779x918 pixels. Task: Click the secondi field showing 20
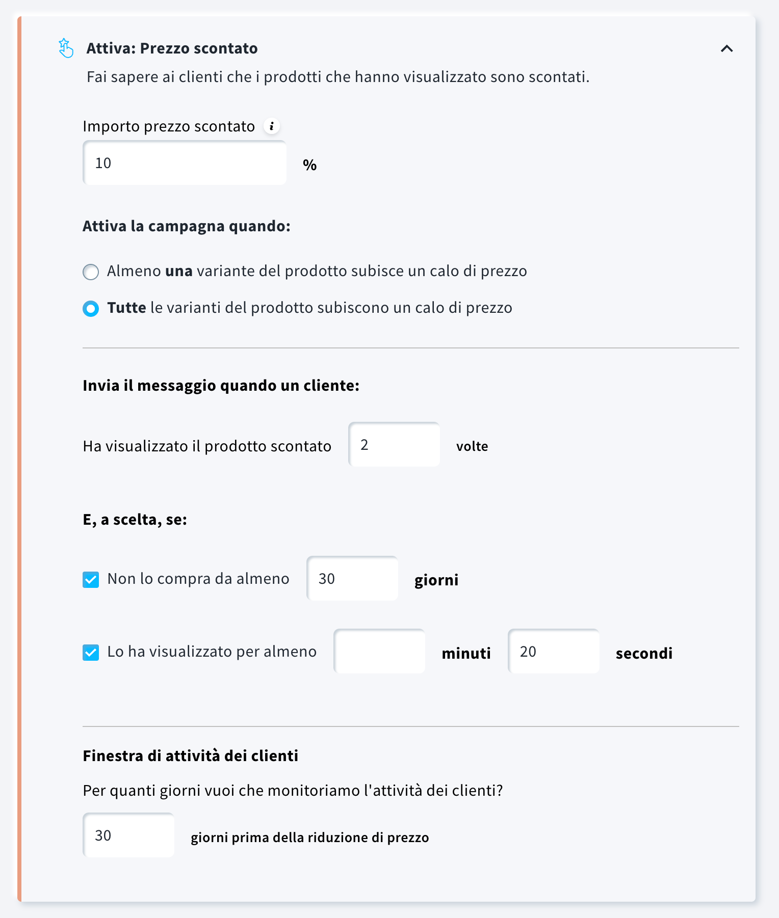click(x=553, y=651)
